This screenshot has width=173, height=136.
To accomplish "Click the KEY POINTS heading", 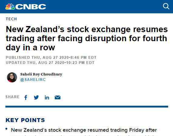I will click(25, 120).
